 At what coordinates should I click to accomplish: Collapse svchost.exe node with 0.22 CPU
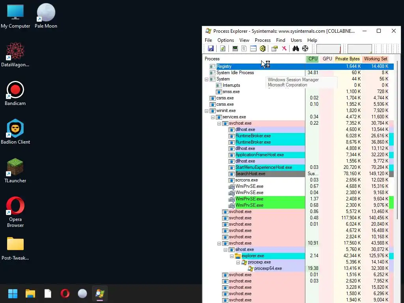(x=219, y=123)
